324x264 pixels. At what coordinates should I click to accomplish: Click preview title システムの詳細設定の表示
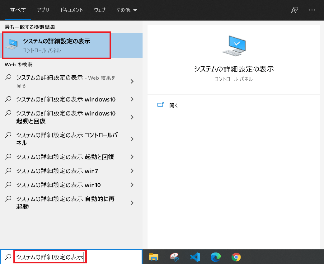pos(234,69)
